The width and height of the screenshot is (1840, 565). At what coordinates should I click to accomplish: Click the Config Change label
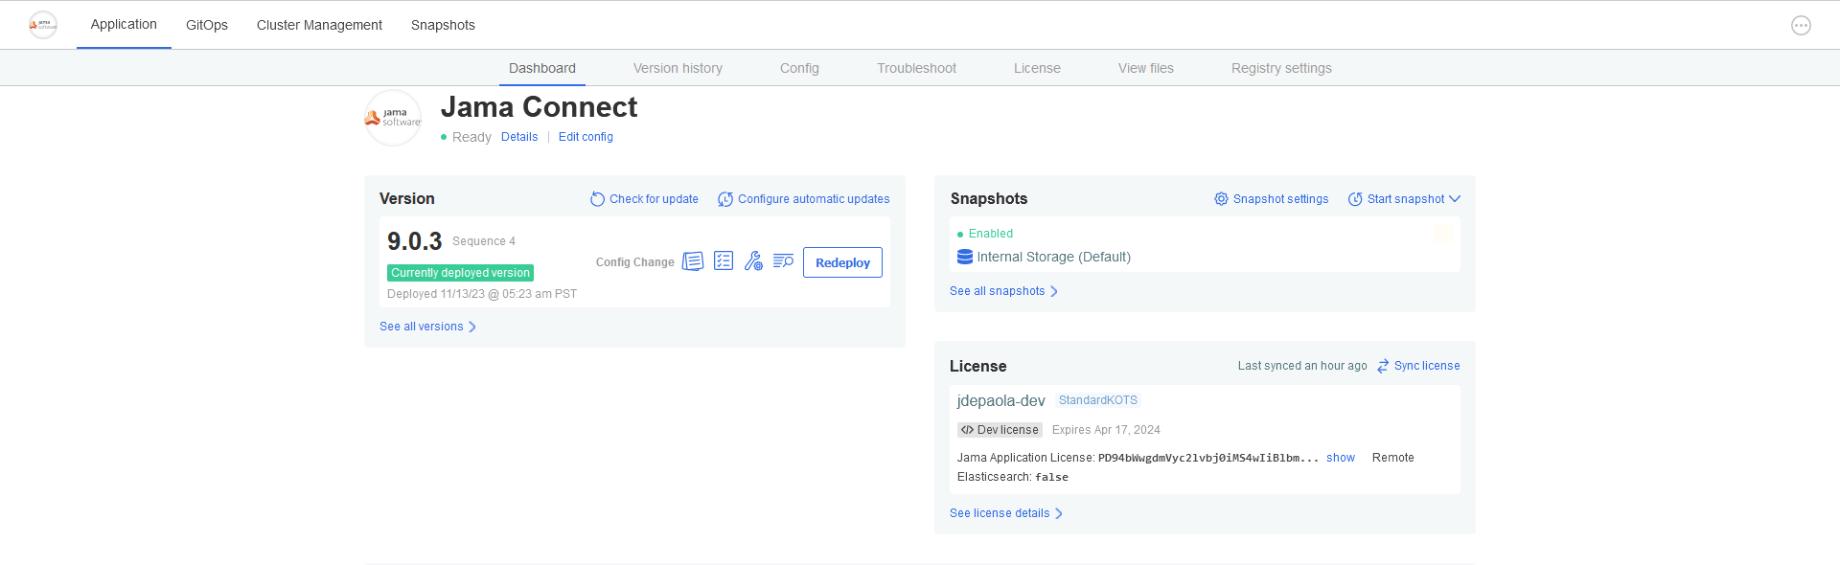635,262
